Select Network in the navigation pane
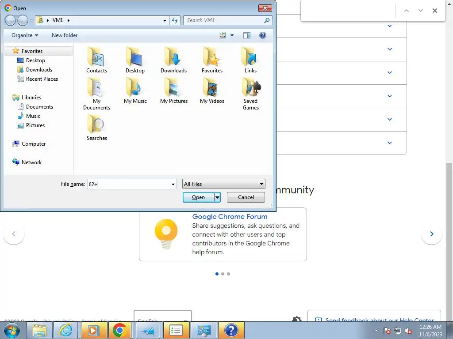 point(31,162)
